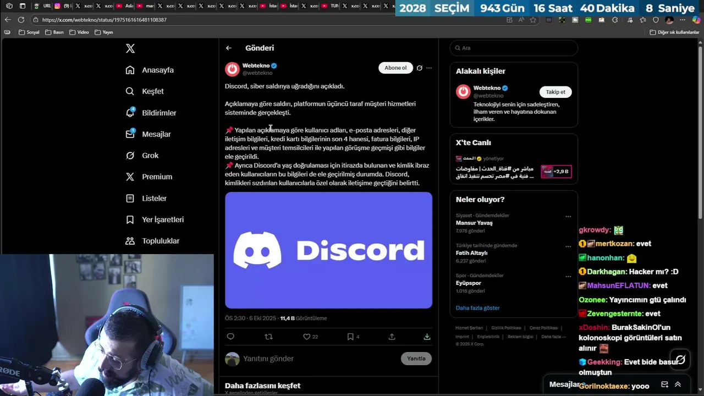
Task: Click the favorite star in address bar
Action: click(x=533, y=20)
